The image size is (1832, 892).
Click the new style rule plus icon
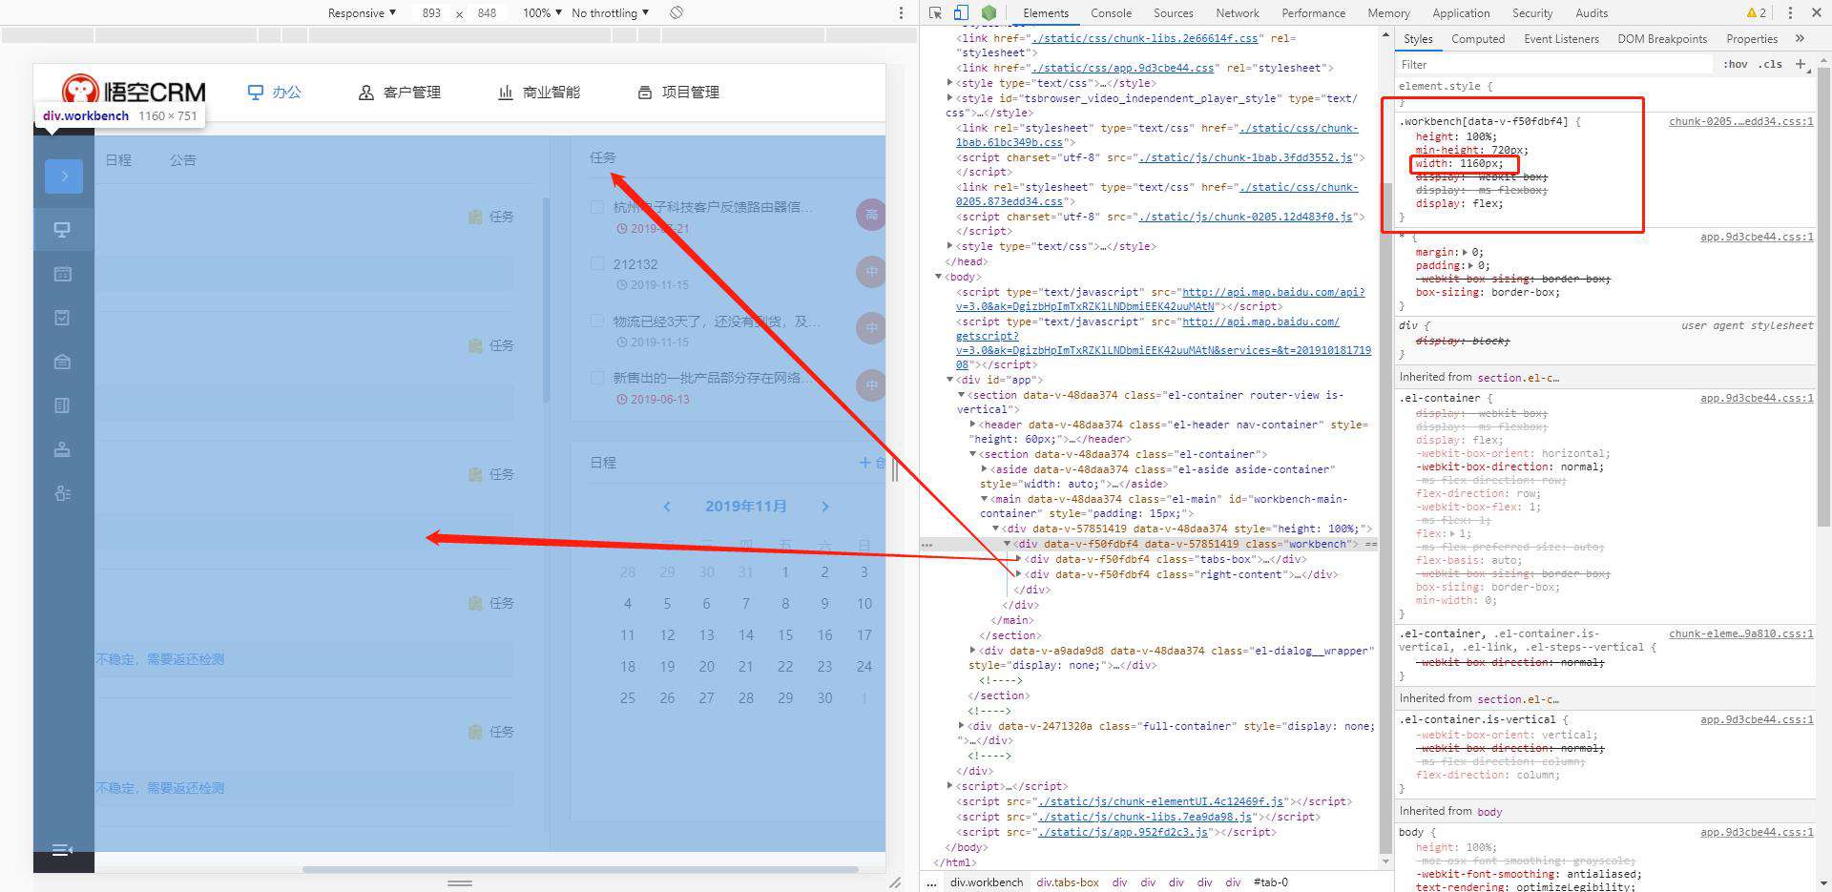click(1801, 64)
